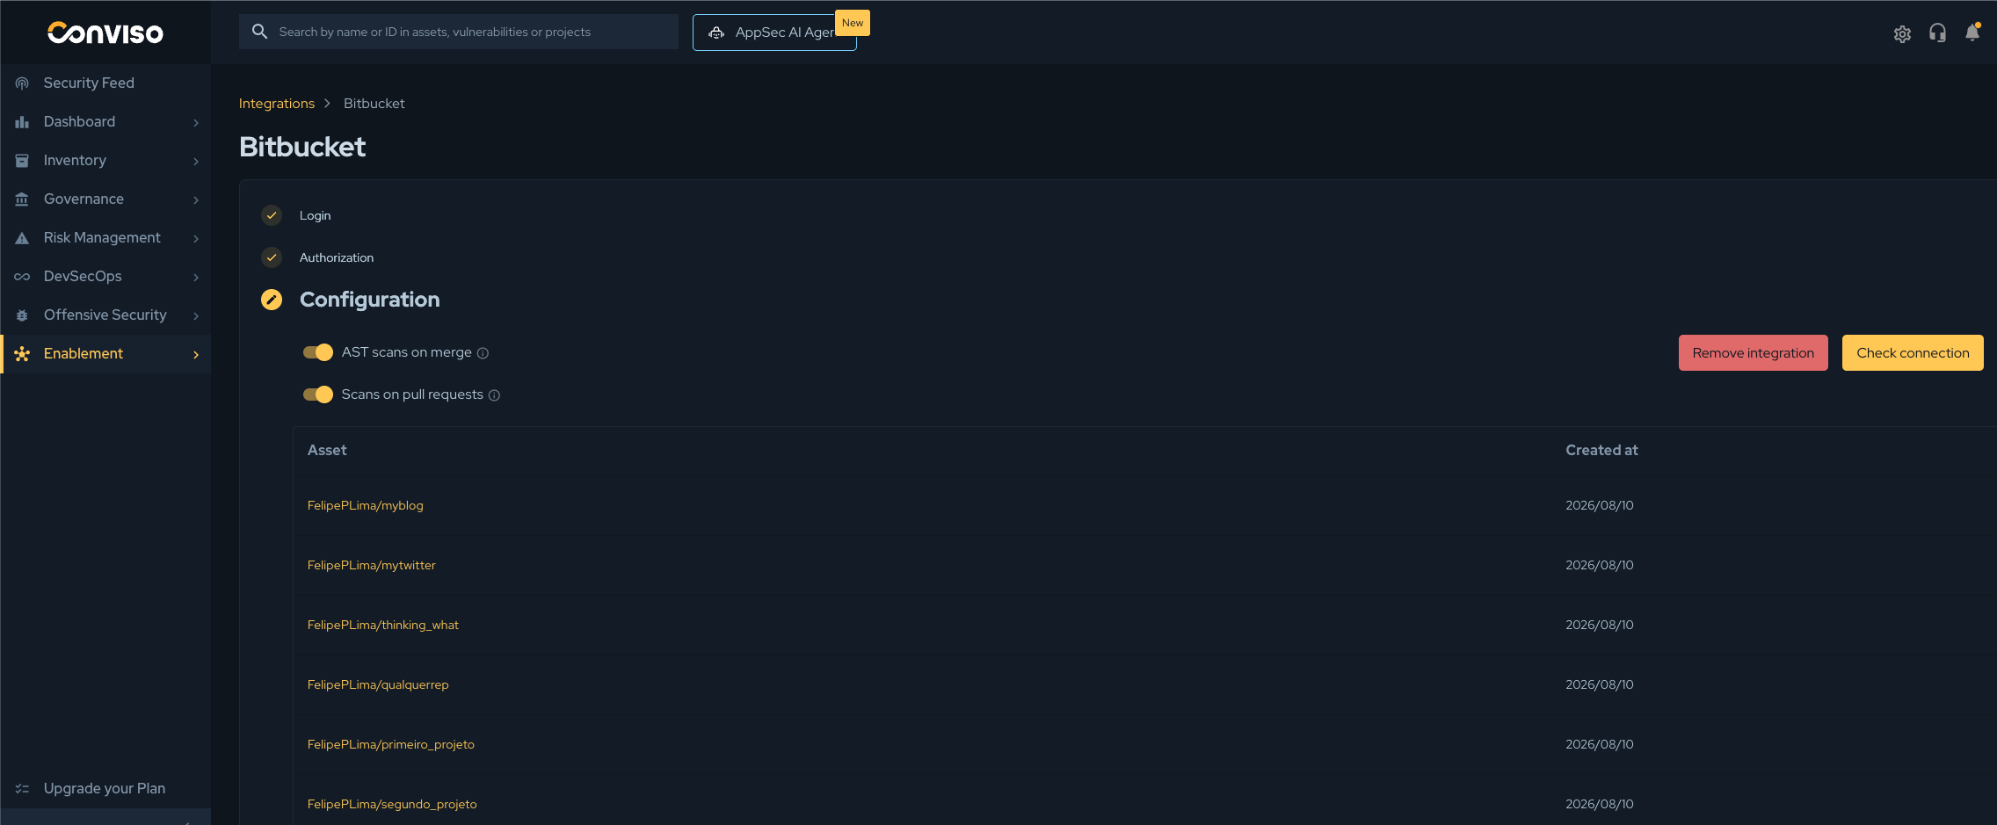The width and height of the screenshot is (1997, 825).
Task: Click the Authorization step label
Action: 337,257
